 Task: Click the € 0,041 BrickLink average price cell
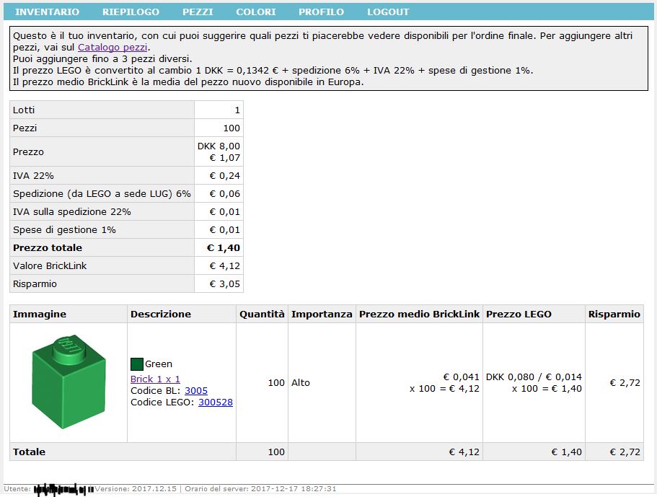pyautogui.click(x=419, y=382)
